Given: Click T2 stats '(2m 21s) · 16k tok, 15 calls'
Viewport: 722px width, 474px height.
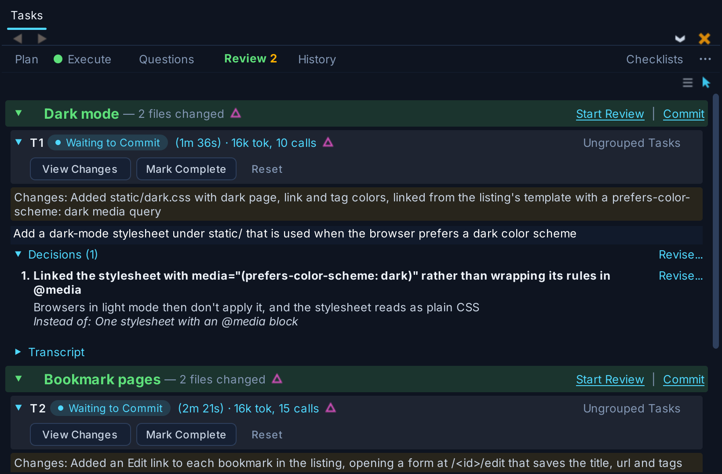Looking at the screenshot, I should (x=248, y=408).
